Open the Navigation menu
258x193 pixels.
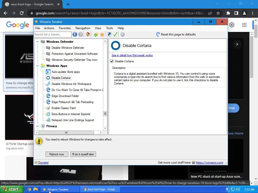click(x=83, y=28)
